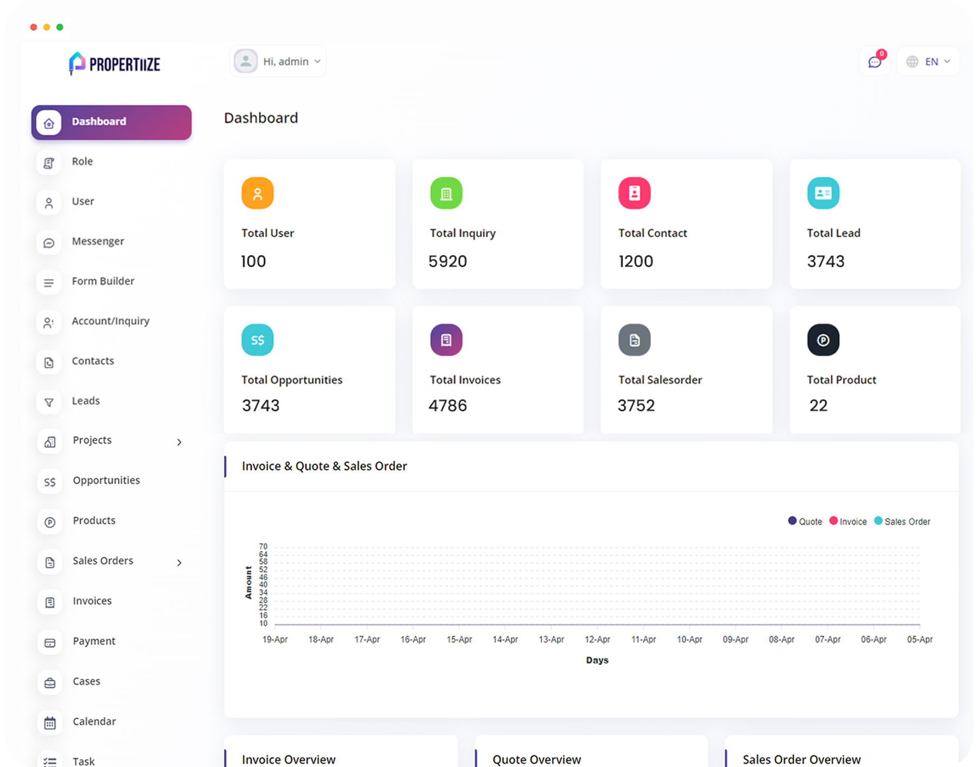
Task: Click the Invoices sidebar icon
Action: click(x=50, y=602)
